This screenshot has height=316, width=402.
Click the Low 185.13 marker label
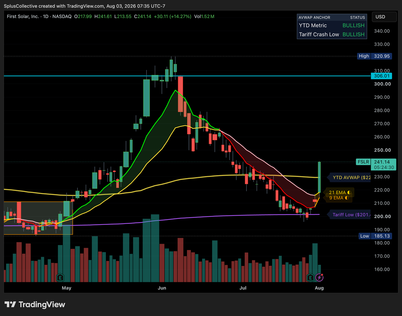tap(375, 236)
